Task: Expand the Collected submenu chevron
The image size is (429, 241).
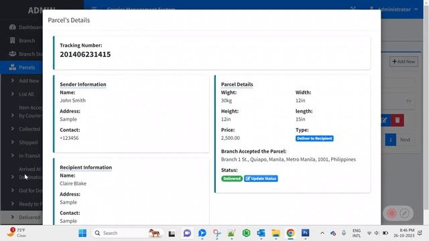Action: tap(13, 129)
